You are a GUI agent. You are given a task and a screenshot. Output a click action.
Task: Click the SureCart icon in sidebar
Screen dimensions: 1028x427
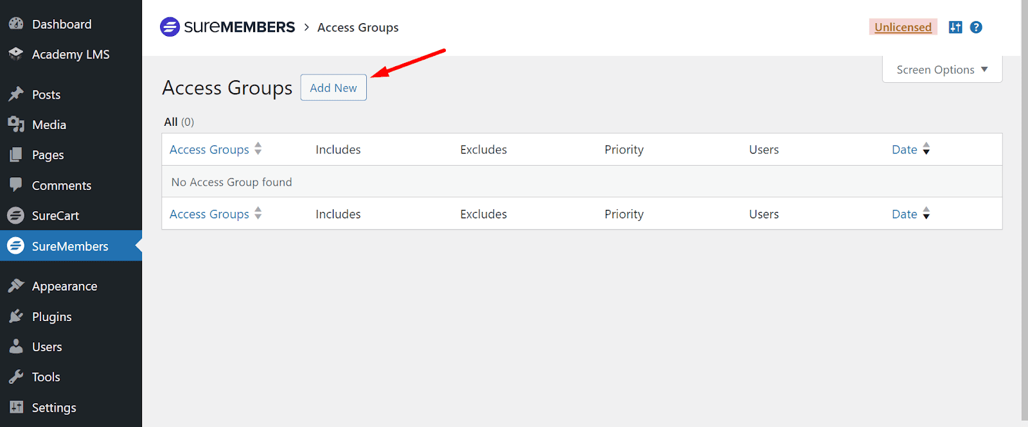pyautogui.click(x=16, y=216)
